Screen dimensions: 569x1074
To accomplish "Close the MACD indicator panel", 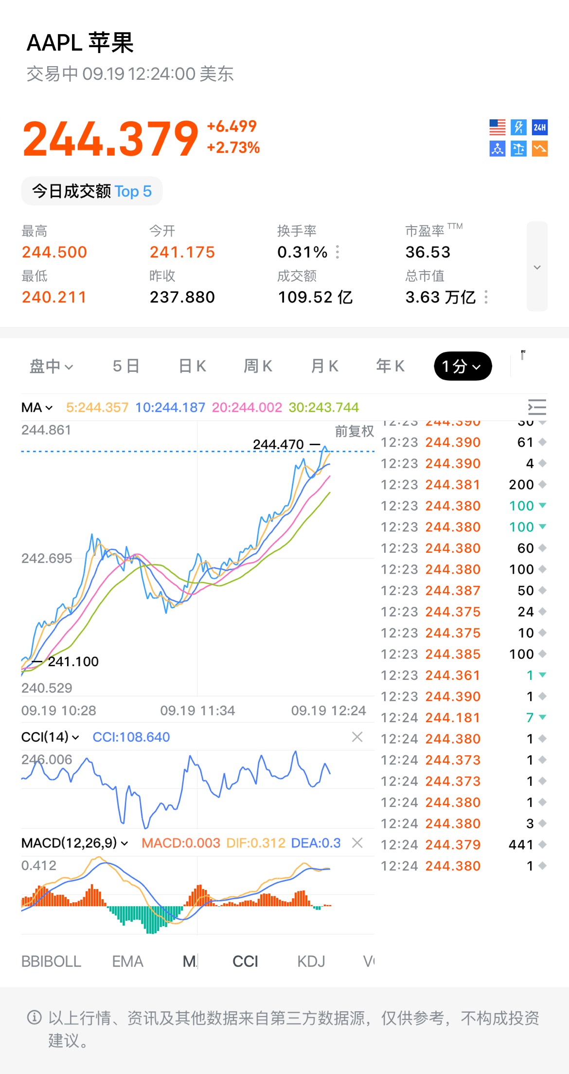I will pos(357,843).
